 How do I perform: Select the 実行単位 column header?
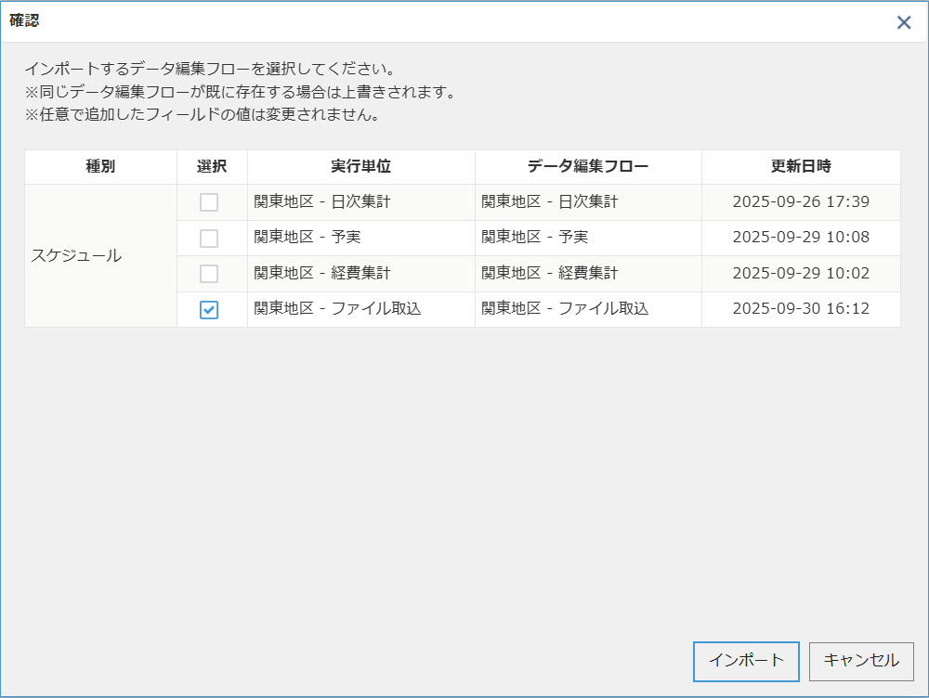tap(360, 167)
